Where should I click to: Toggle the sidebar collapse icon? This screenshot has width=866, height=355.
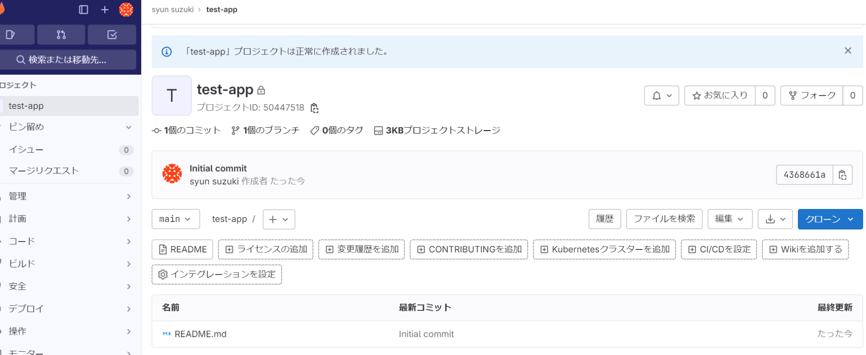[x=83, y=10]
